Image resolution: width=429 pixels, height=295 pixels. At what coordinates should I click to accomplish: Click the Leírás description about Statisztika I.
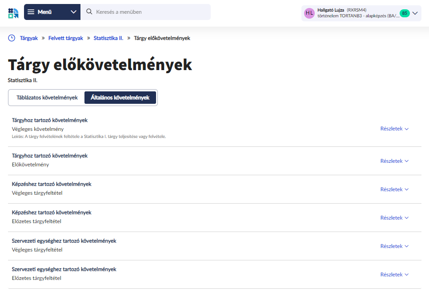tap(89, 137)
